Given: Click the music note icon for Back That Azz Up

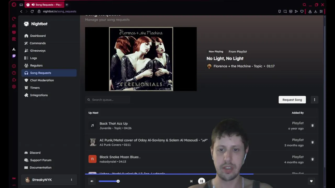Looking at the screenshot, I should pyautogui.click(x=92, y=126).
